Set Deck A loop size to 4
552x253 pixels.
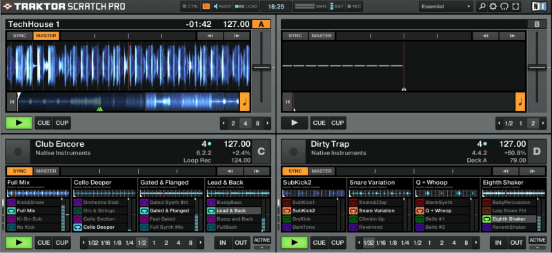[246, 123]
